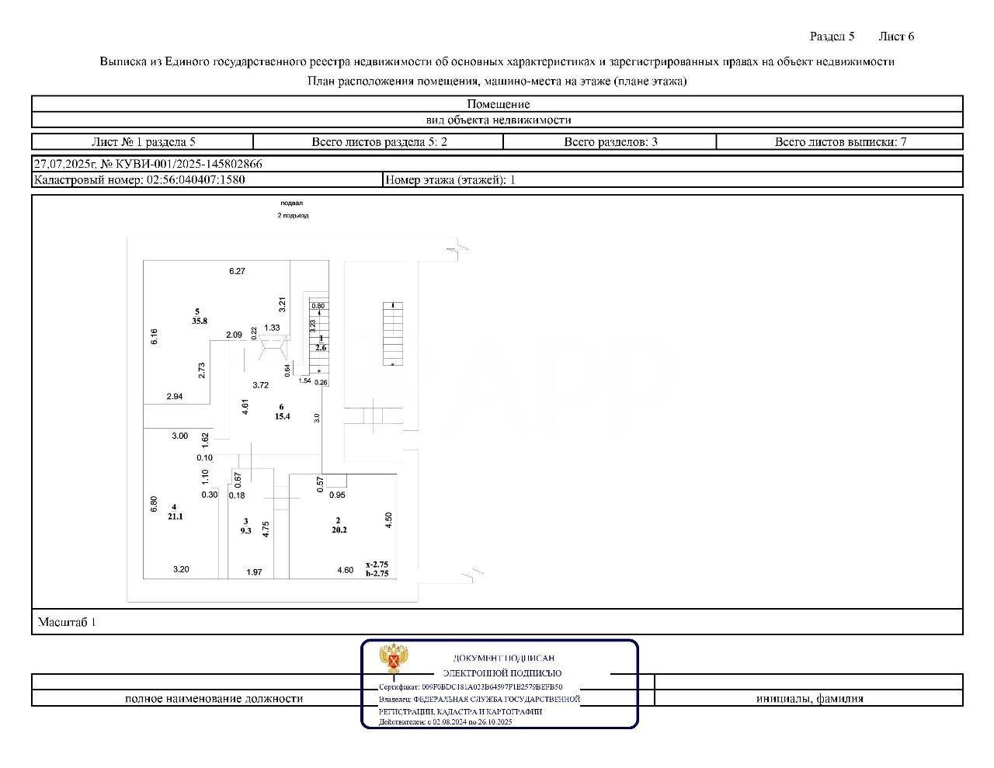Click the 'Номер этажа (этажей): 1' cell
Viewport: 994px width, 768px height.
pyautogui.click(x=450, y=179)
